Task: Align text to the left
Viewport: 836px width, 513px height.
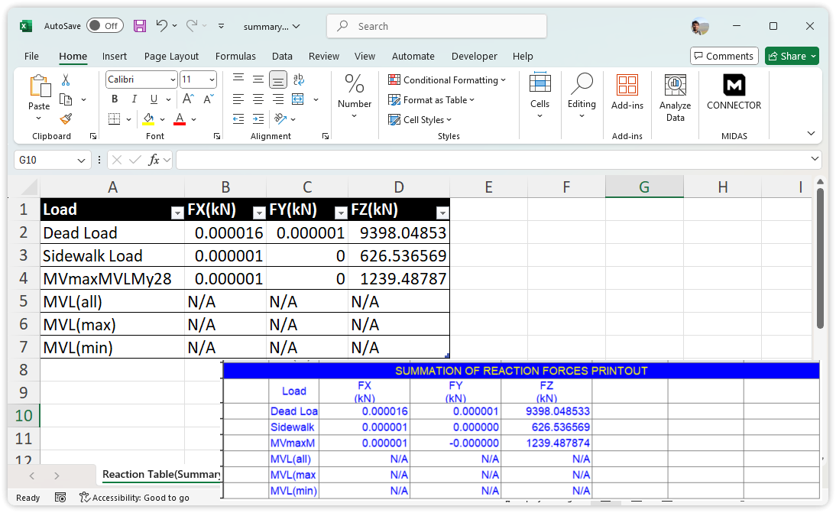Action: pos(238,99)
